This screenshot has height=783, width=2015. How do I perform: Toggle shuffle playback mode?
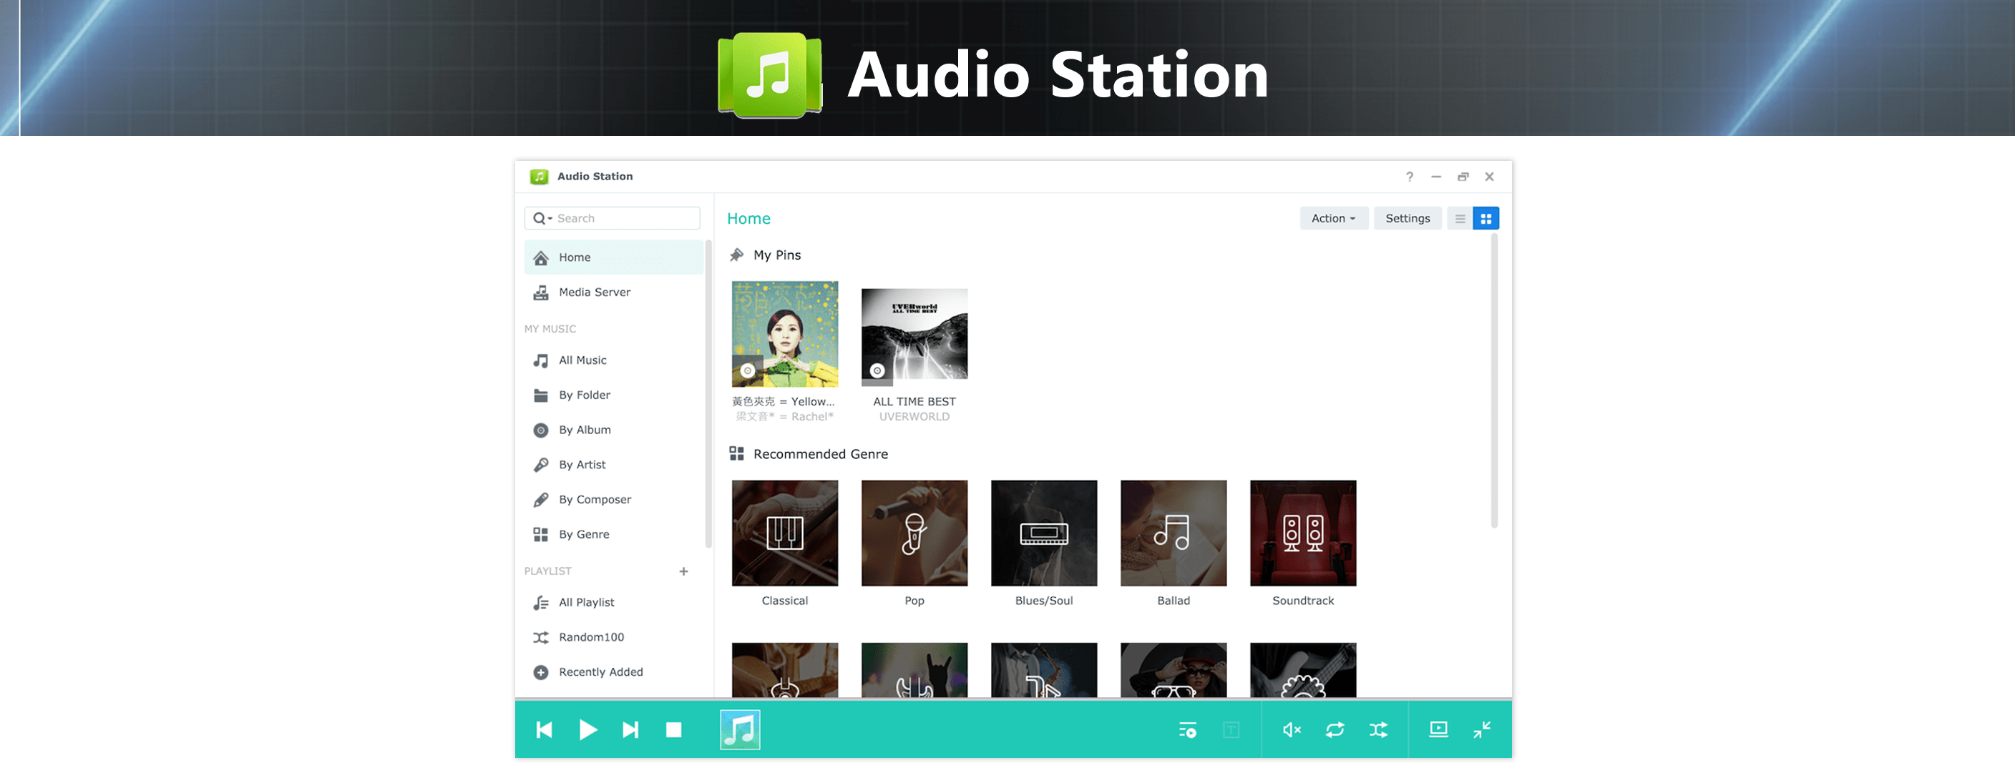pos(1379,729)
